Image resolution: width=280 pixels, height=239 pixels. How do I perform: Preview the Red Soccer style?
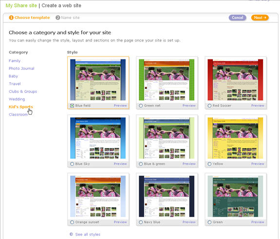click(258, 106)
